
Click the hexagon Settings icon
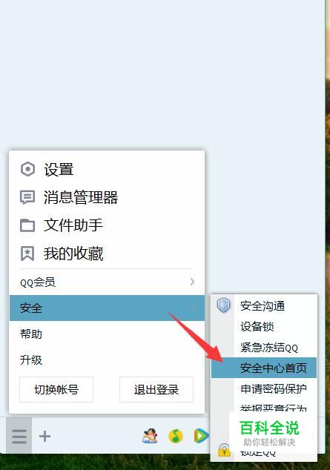[x=27, y=169]
